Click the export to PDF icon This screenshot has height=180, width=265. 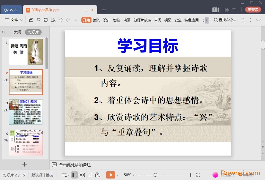tap(38, 20)
